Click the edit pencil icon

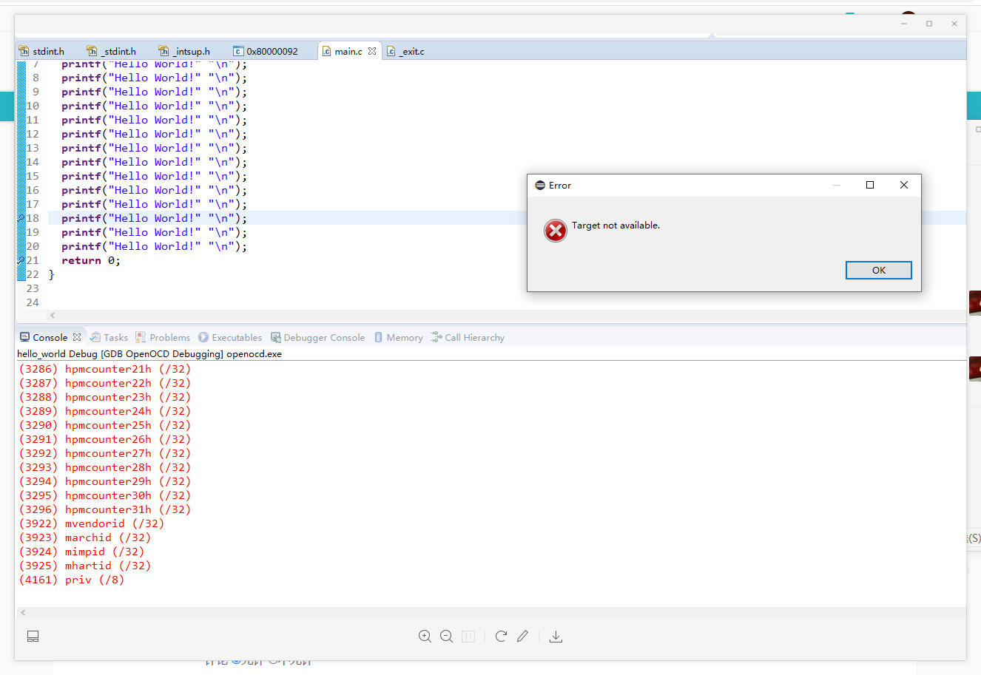(522, 637)
